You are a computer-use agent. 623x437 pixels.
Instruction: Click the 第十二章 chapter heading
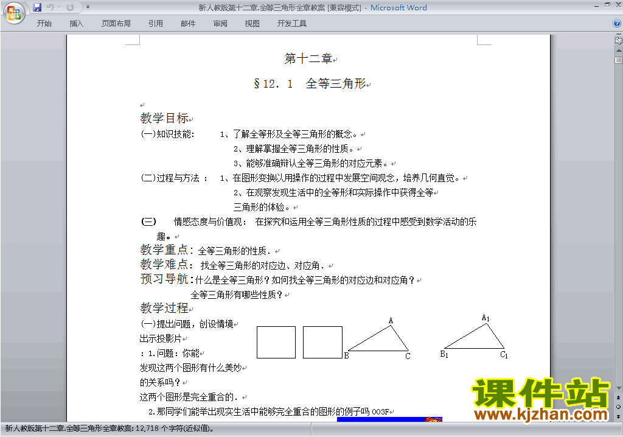tap(308, 58)
